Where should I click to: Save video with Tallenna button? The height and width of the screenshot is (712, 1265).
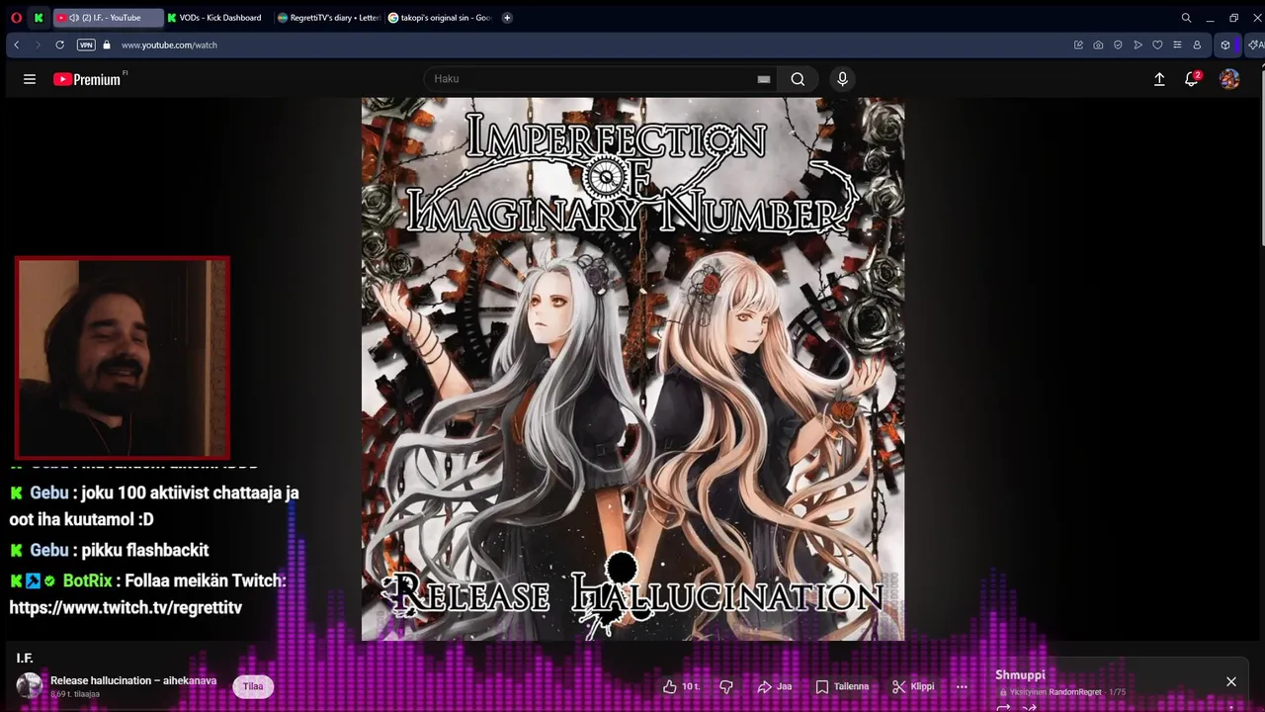[x=842, y=686]
